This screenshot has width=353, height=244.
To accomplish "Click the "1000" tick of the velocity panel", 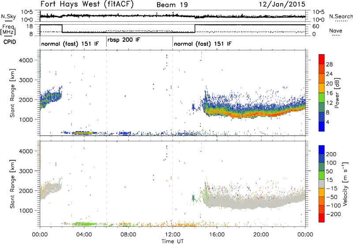I will pyautogui.click(x=26, y=210).
